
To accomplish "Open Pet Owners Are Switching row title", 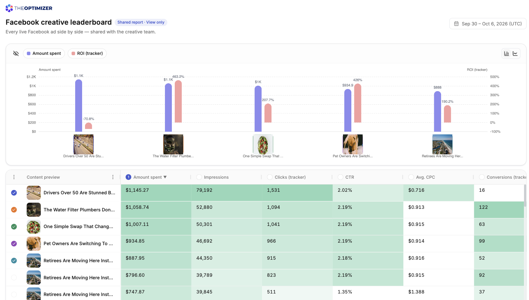I will (78, 244).
